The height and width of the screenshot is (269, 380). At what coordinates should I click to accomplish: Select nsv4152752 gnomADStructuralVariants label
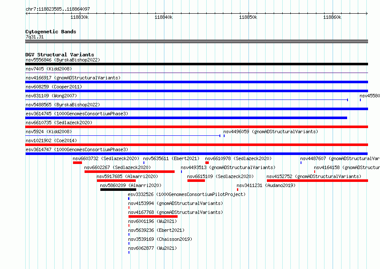pyautogui.click(x=314, y=176)
